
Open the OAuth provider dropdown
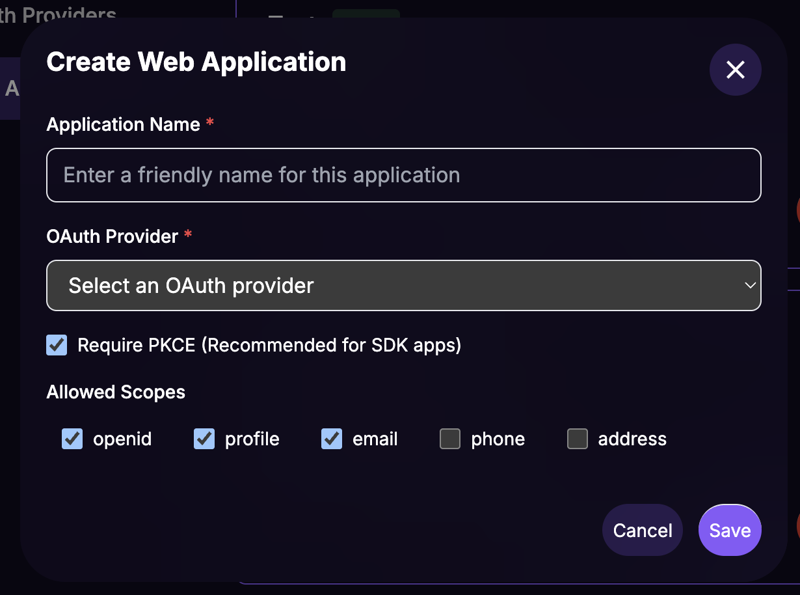click(x=403, y=285)
